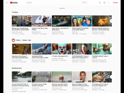
Task: Visit the Fox News channel name
Action: 35,88
